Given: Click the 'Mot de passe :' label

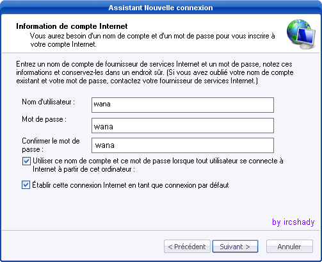Looking at the screenshot, I should (44, 119).
